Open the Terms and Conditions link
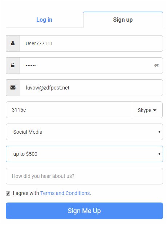167x225 pixels. click(65, 193)
